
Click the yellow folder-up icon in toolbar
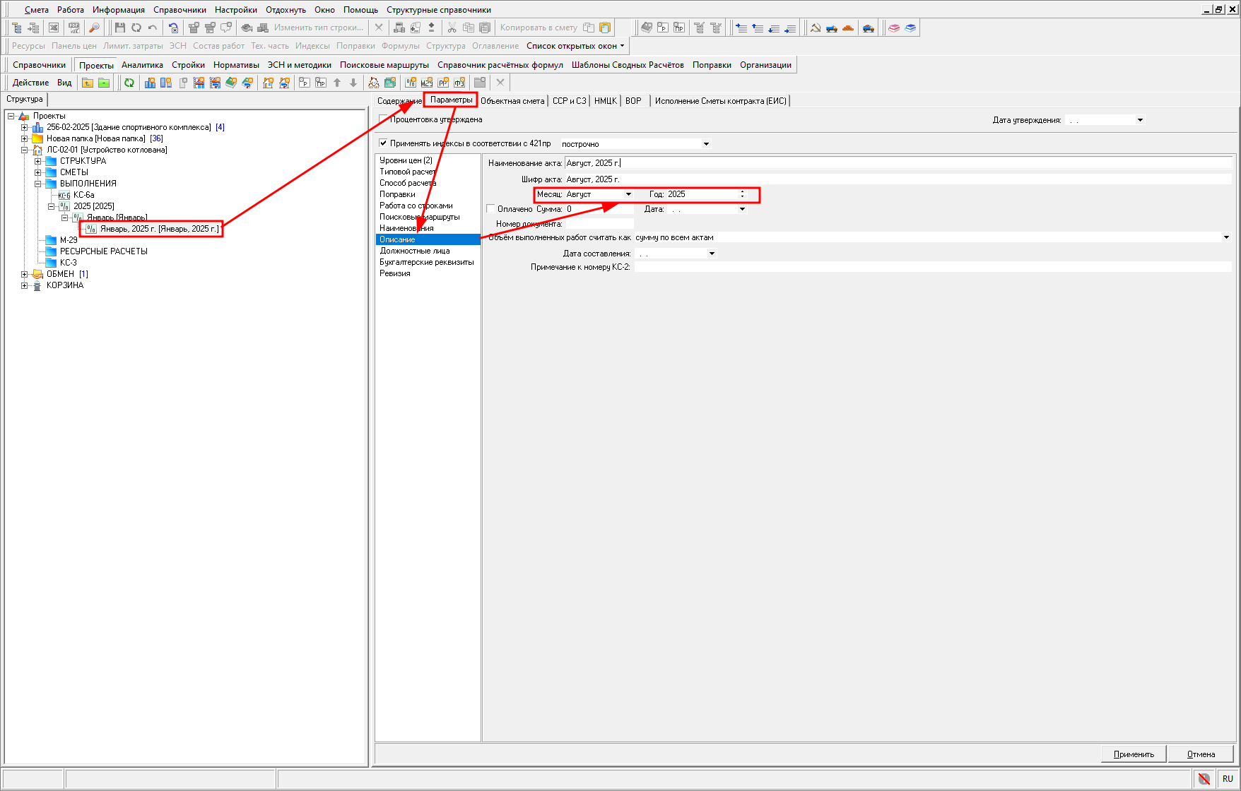pos(88,83)
